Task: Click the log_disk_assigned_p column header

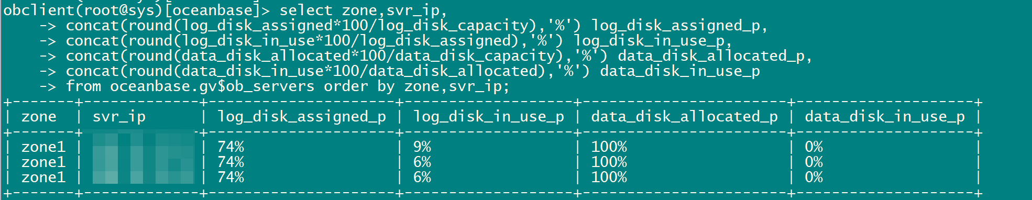Action: [302, 117]
